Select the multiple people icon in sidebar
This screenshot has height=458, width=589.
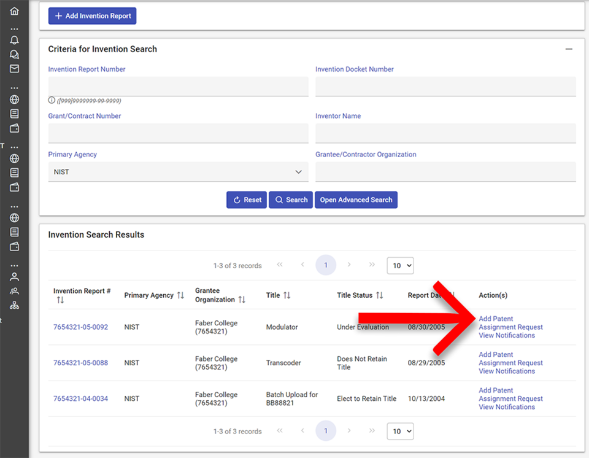coord(14,290)
